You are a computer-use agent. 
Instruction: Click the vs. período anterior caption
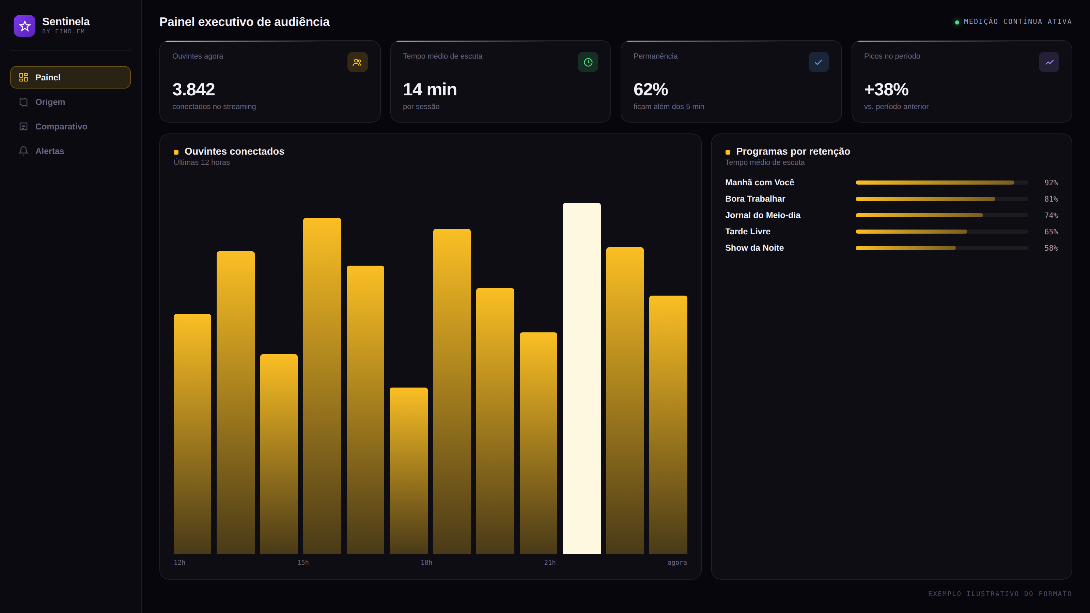coord(896,107)
